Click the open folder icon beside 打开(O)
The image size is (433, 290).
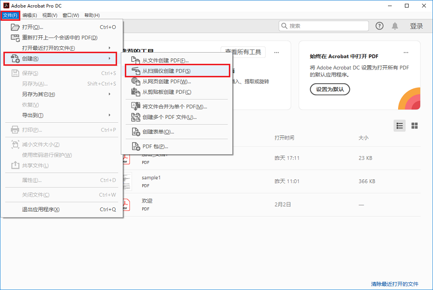(15, 27)
